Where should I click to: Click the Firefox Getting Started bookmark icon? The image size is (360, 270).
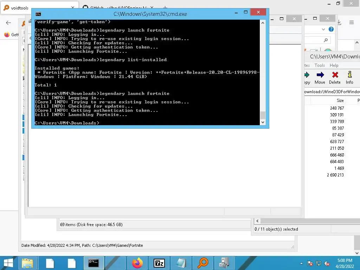[x=7, y=35]
